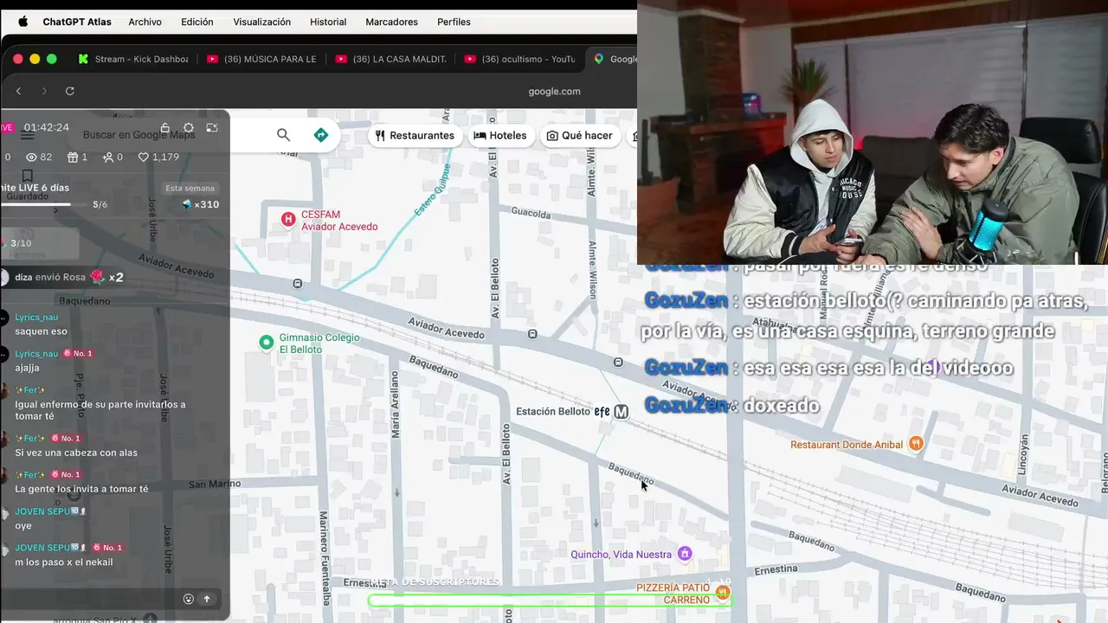The height and width of the screenshot is (623, 1108).
Task: Click the bus stop icon near Almte. Wilson
Action: click(618, 363)
